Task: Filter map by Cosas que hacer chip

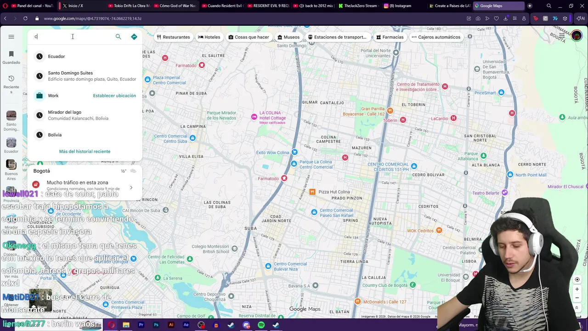Action: click(x=249, y=37)
